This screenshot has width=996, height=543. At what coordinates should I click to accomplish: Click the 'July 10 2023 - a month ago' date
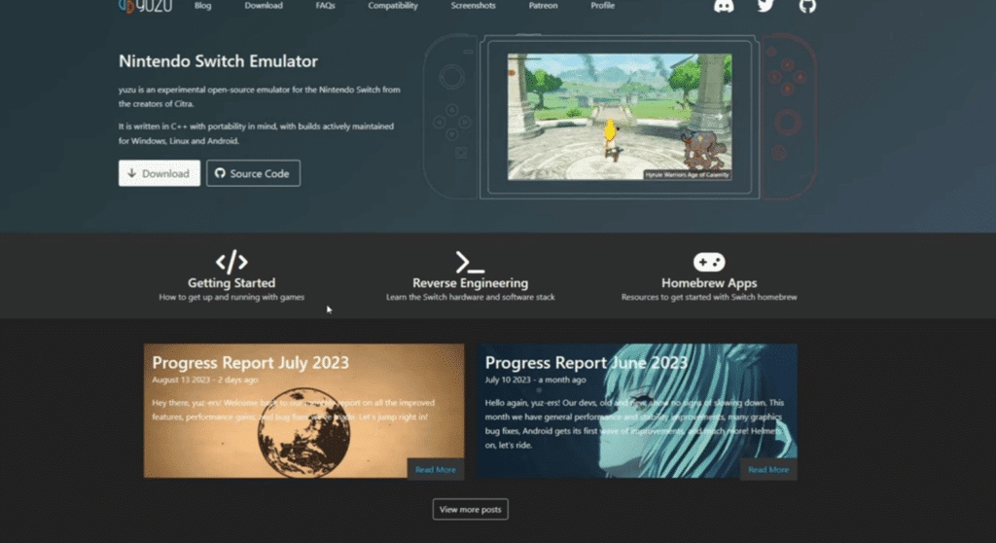click(536, 380)
